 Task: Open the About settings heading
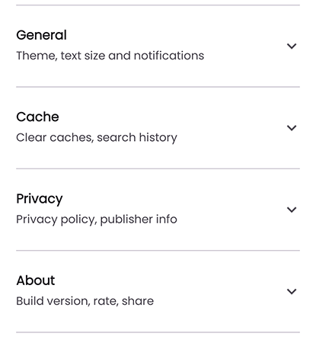coord(36,280)
